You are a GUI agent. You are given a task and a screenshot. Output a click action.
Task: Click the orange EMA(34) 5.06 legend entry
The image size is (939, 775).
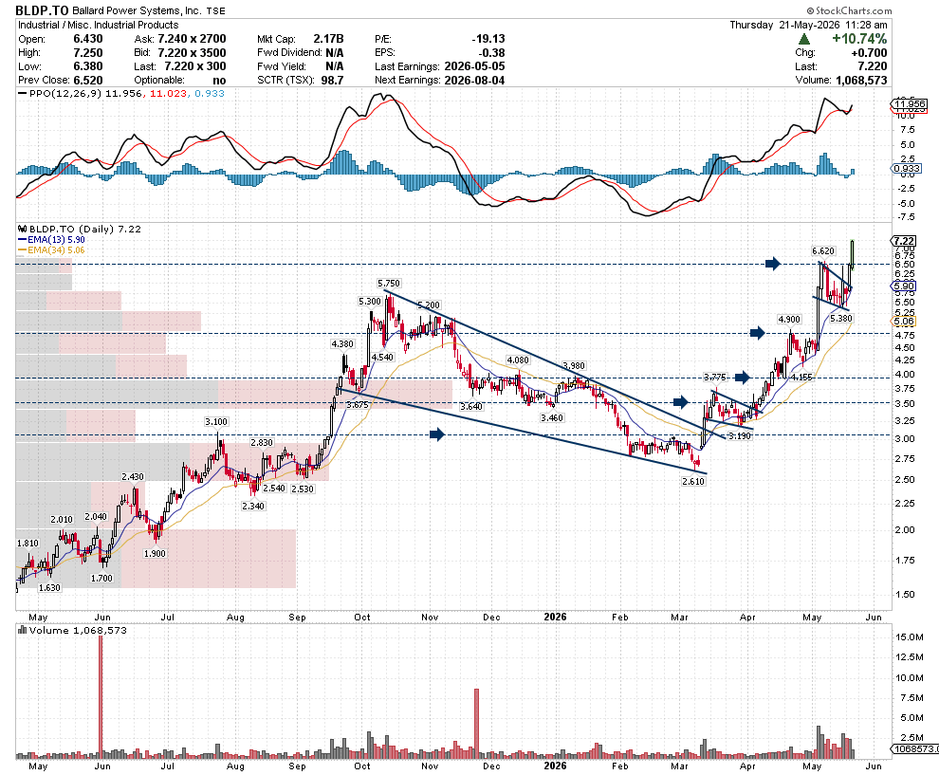[51, 250]
